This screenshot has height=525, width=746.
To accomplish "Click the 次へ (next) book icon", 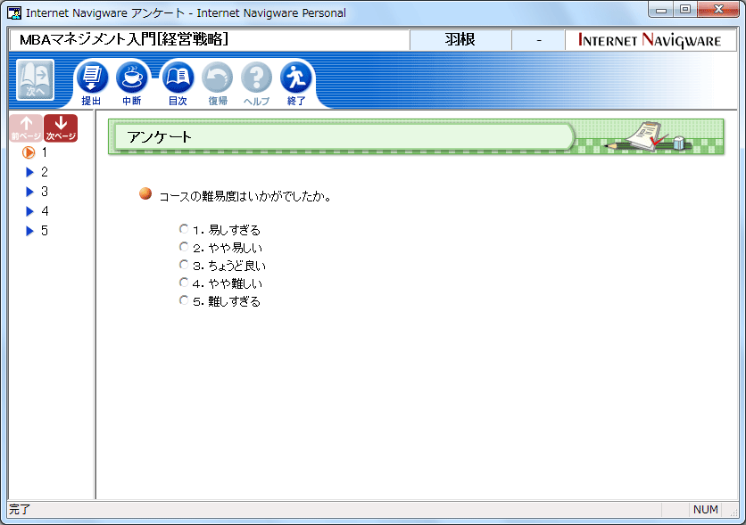I will click(35, 80).
